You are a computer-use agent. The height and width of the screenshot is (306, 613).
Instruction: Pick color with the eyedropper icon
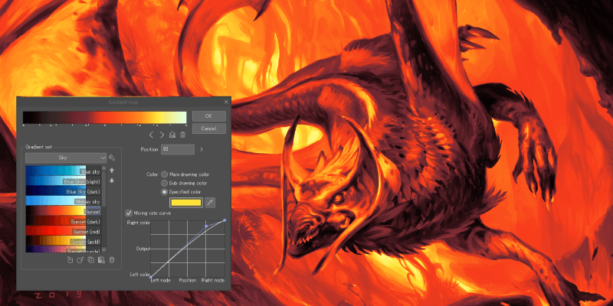(x=210, y=203)
